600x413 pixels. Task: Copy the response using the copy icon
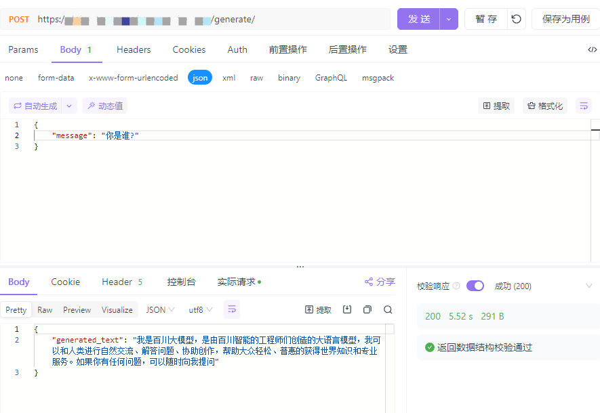tap(367, 309)
